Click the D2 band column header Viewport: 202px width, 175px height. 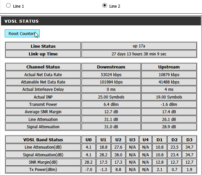[x=174, y=140]
